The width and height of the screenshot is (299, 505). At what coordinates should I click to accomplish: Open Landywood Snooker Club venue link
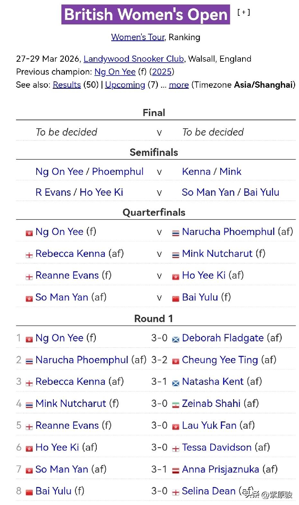coord(133,59)
